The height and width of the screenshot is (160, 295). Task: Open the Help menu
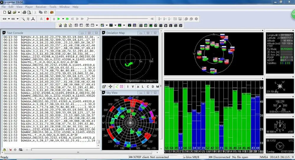coord(76,7)
